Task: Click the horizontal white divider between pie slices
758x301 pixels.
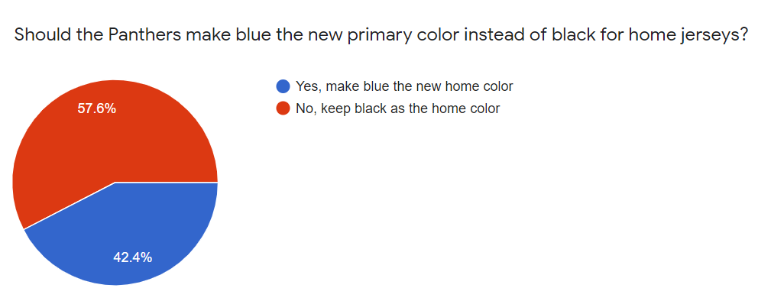Action: click(x=167, y=182)
